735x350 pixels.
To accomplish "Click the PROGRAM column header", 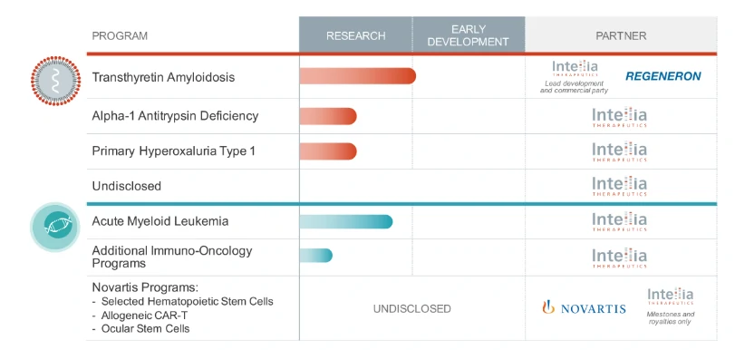I will click(x=120, y=36).
